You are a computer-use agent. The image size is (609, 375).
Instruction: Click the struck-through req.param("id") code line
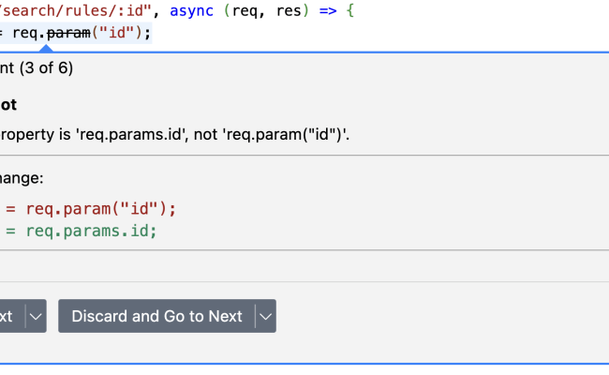click(x=76, y=33)
